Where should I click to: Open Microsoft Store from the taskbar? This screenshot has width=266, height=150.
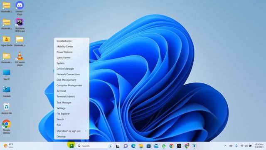[149, 146]
